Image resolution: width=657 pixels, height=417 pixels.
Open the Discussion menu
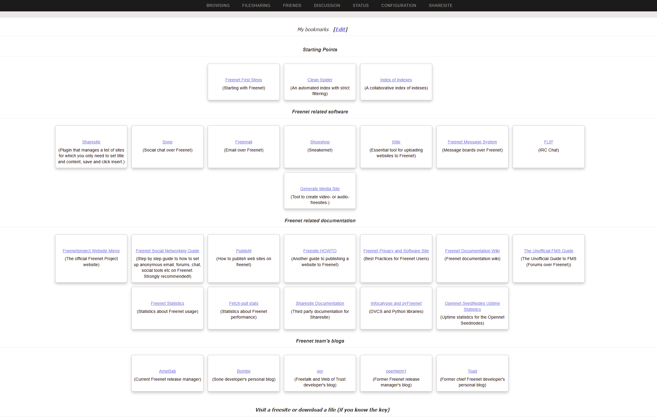tap(327, 5)
